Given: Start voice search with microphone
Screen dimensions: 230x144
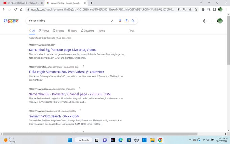Looking at the screenshot, I should click(x=120, y=21).
